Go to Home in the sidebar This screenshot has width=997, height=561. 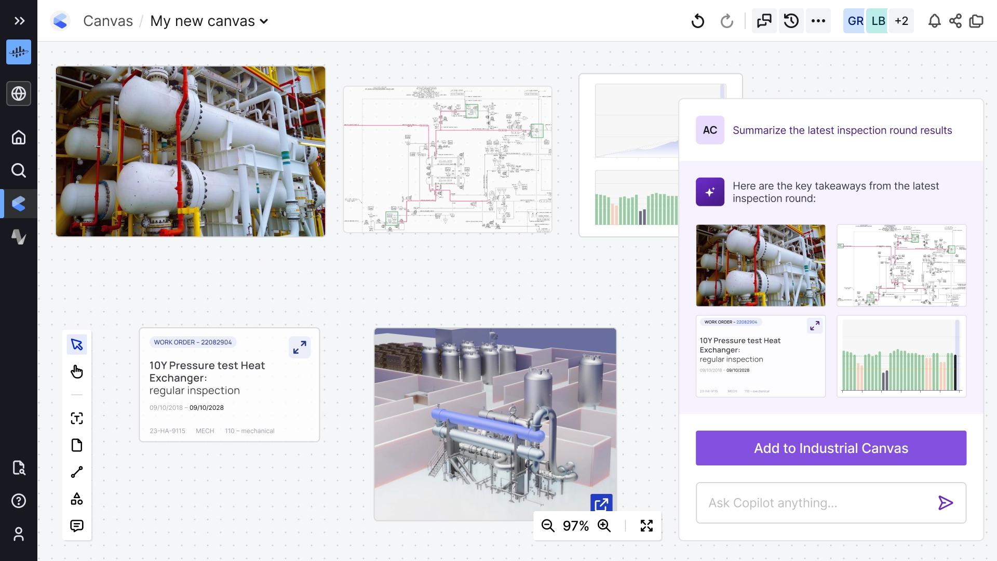point(19,137)
